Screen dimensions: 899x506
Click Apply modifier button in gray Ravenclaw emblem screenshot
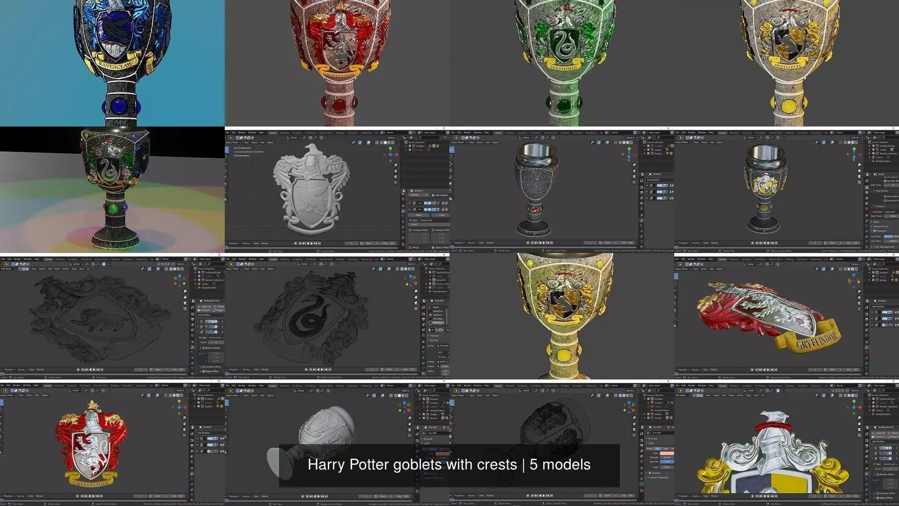[419, 215]
